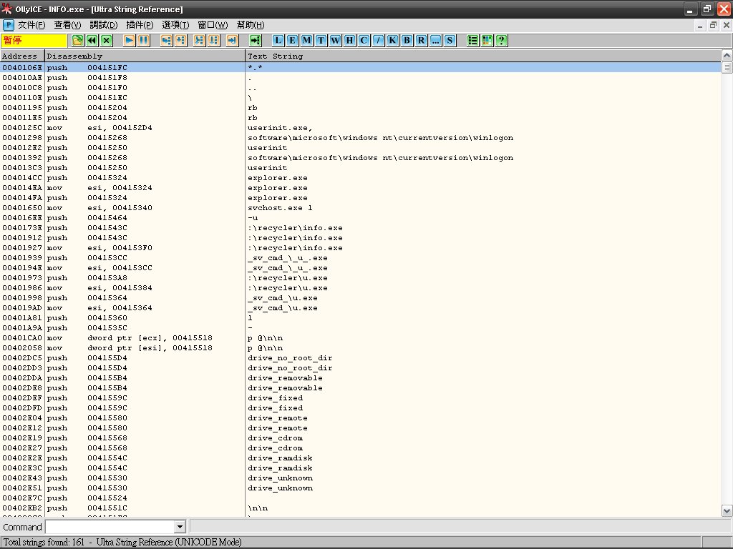Screen dimensions: 733x549
Task: Open Executable modules with E button
Action: tap(292, 41)
